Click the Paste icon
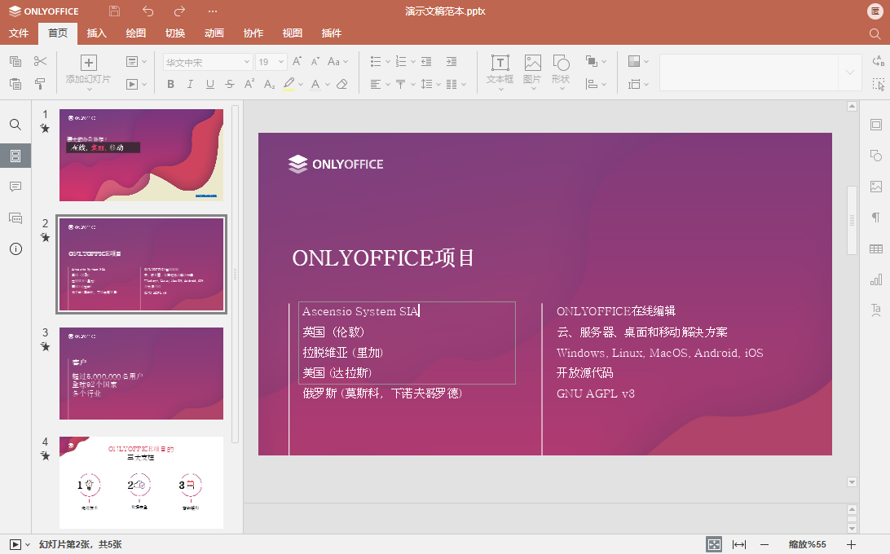The image size is (890, 554). 15,84
